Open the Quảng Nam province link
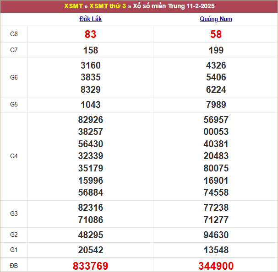This screenshot has width=278, height=272. pyautogui.click(x=216, y=19)
